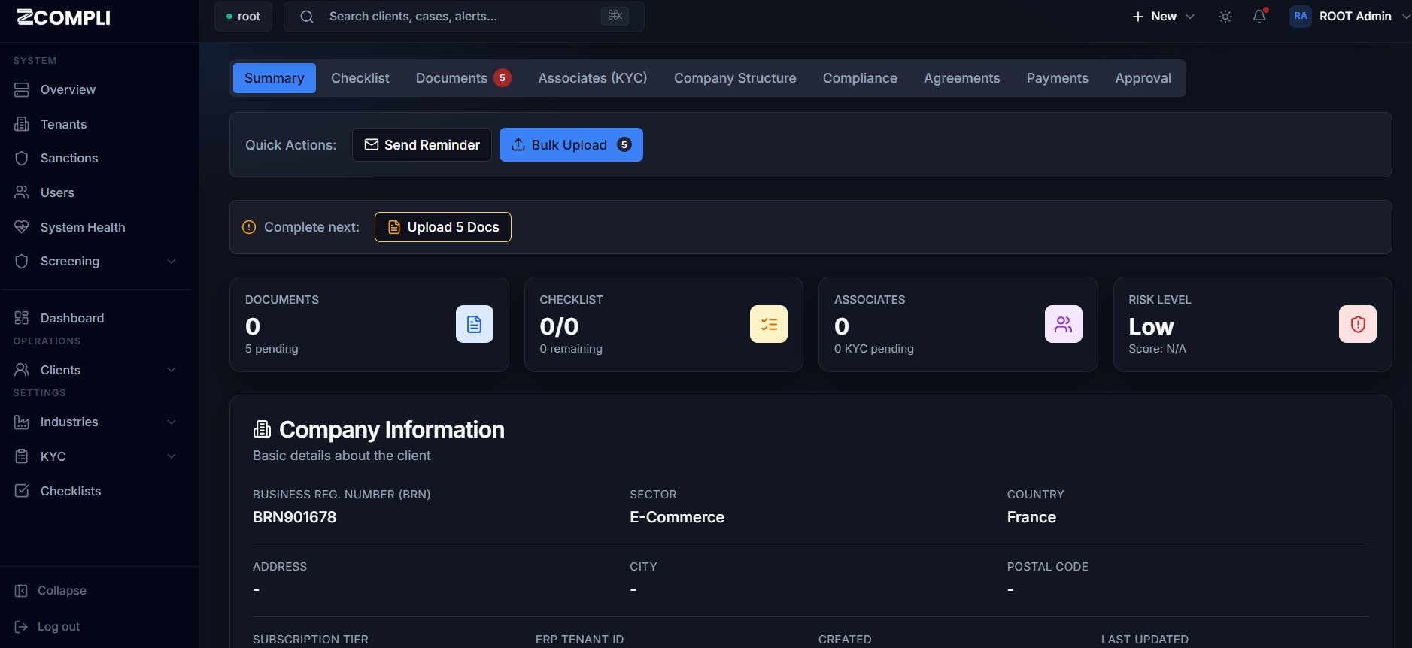Click the 0 KYC pending text
The image size is (1412, 648).
click(874, 349)
